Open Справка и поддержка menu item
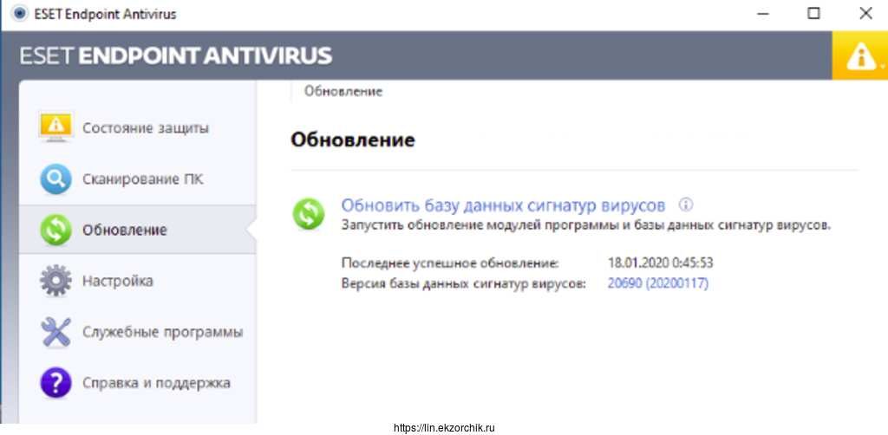The image size is (888, 435). 155,383
